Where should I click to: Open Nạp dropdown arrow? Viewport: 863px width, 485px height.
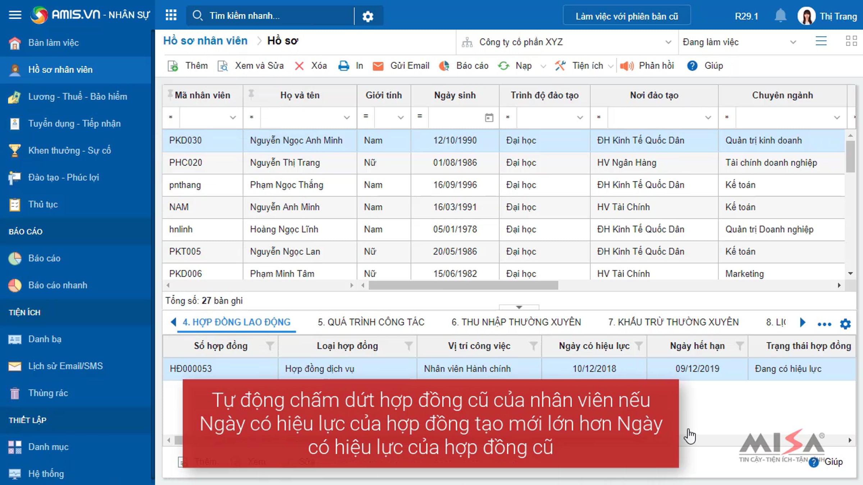pyautogui.click(x=543, y=66)
